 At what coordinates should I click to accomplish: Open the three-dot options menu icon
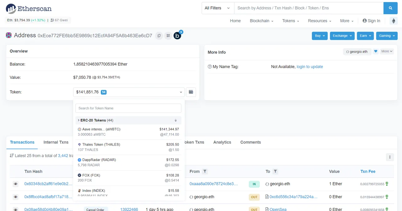[390, 157]
